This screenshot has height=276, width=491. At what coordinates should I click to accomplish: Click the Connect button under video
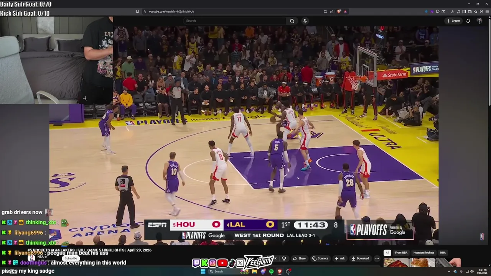[320, 258]
